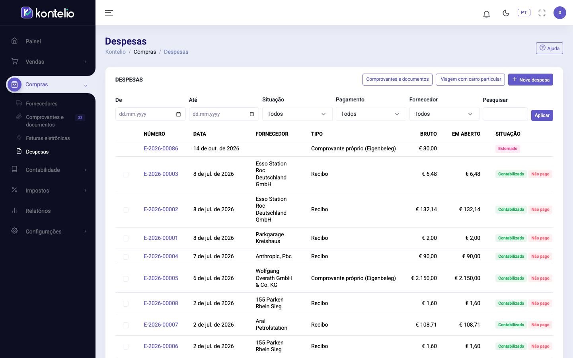Switch to dark mode moon icon
This screenshot has width=573, height=358.
pos(506,13)
